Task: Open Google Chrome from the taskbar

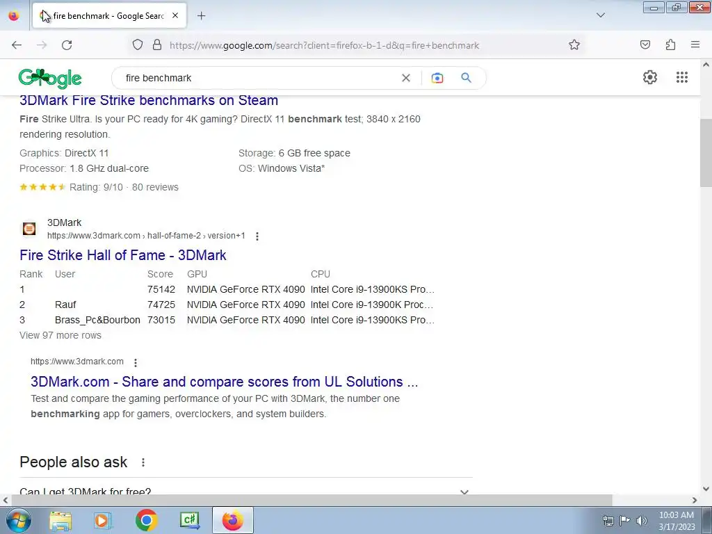Action: (146, 520)
